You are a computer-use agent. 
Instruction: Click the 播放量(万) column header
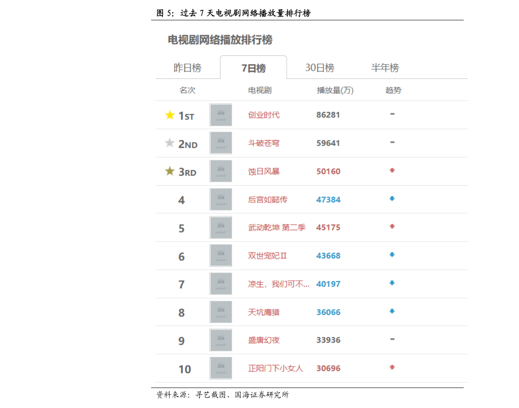(335, 90)
